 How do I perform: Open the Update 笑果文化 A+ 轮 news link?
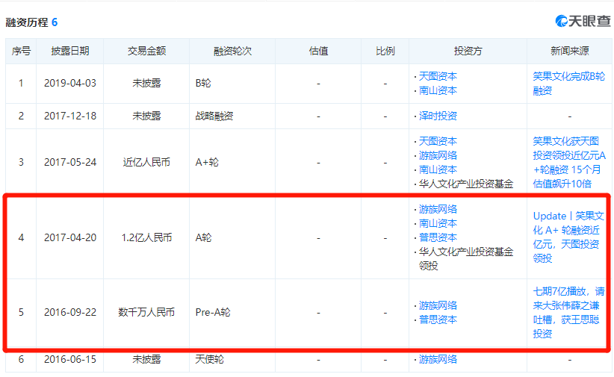568,237
